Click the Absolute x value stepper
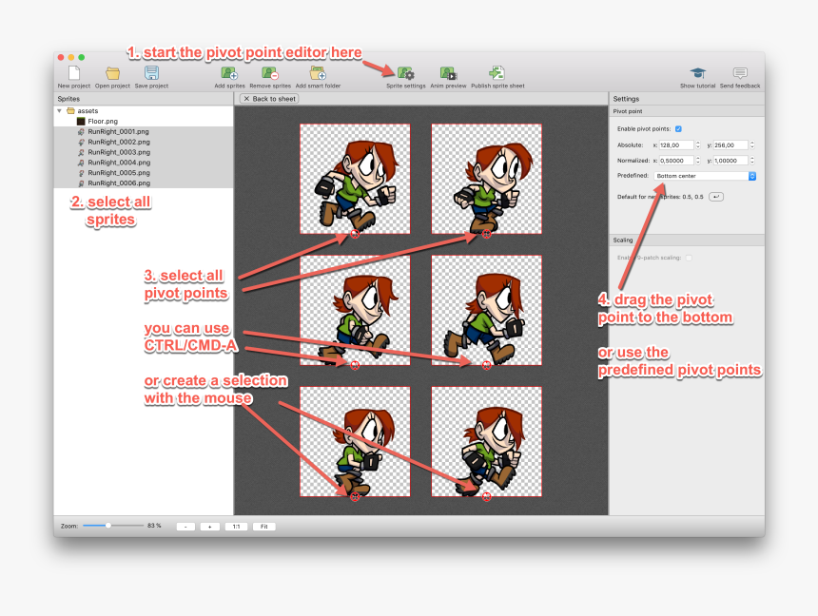Viewport: 818px width, 616px height. 697,144
